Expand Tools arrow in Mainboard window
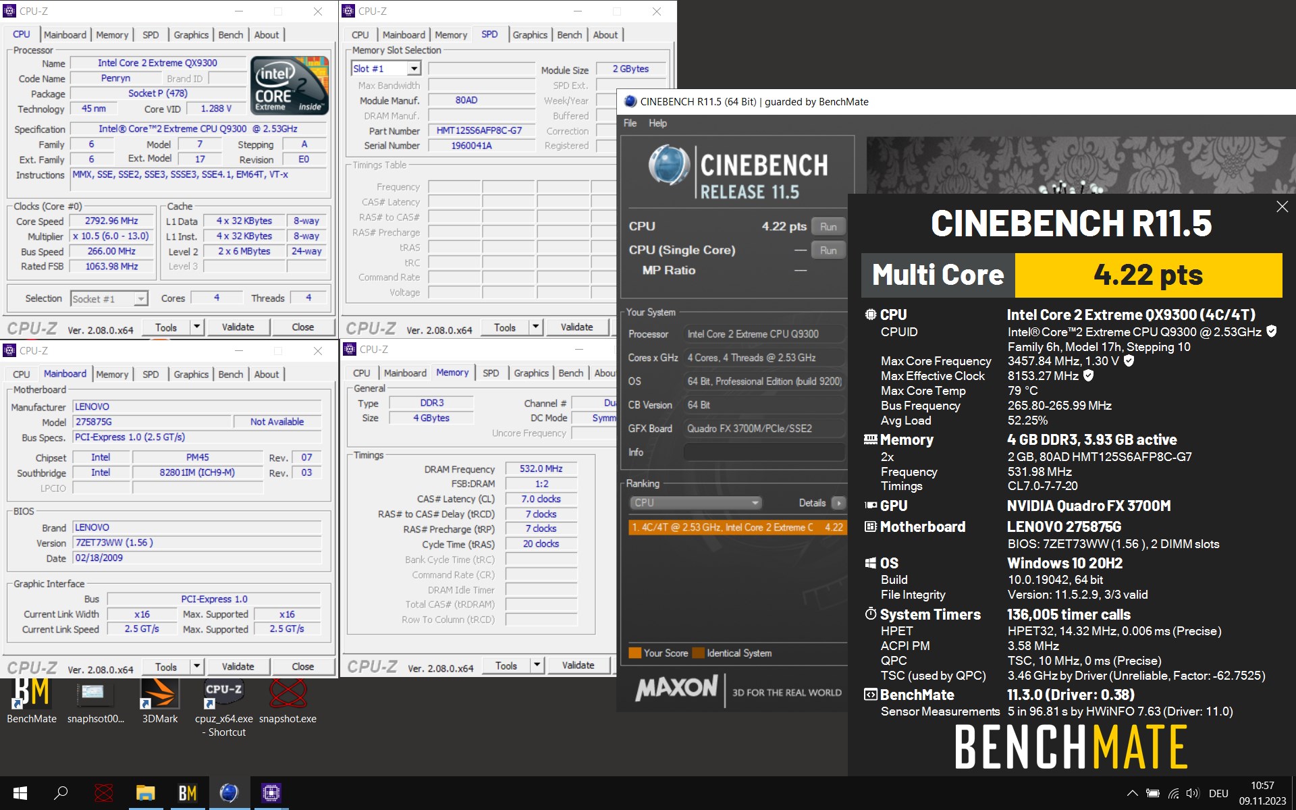1296x810 pixels. (x=196, y=666)
